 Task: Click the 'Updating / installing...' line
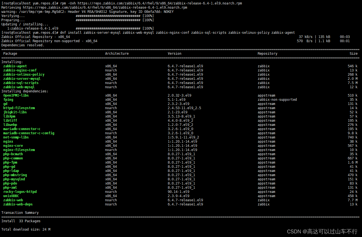tap(25, 24)
